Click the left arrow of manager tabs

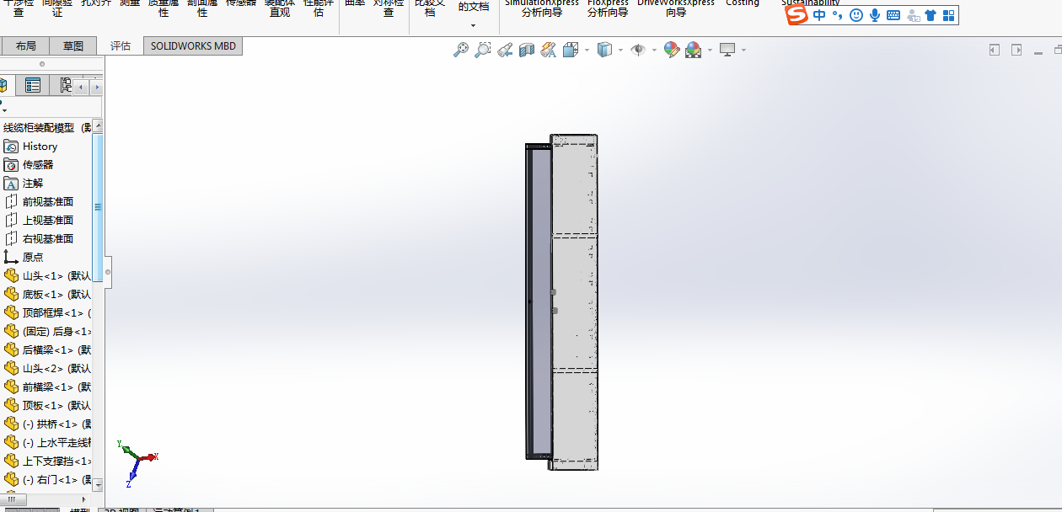[80, 87]
